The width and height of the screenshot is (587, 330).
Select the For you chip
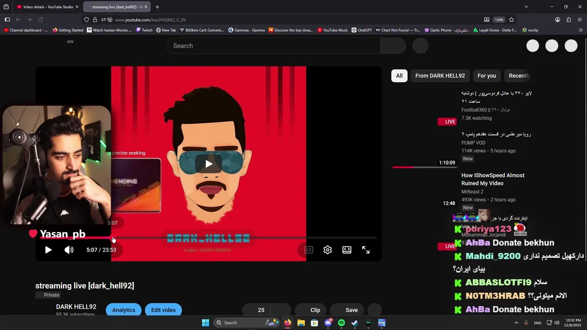(x=487, y=76)
